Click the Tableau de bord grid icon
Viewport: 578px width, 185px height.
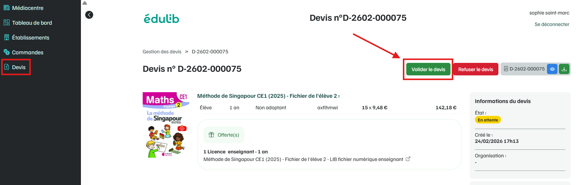click(7, 22)
